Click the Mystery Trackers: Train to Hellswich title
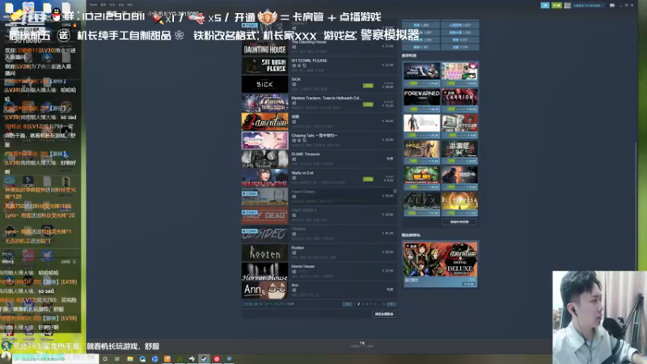 tap(326, 98)
